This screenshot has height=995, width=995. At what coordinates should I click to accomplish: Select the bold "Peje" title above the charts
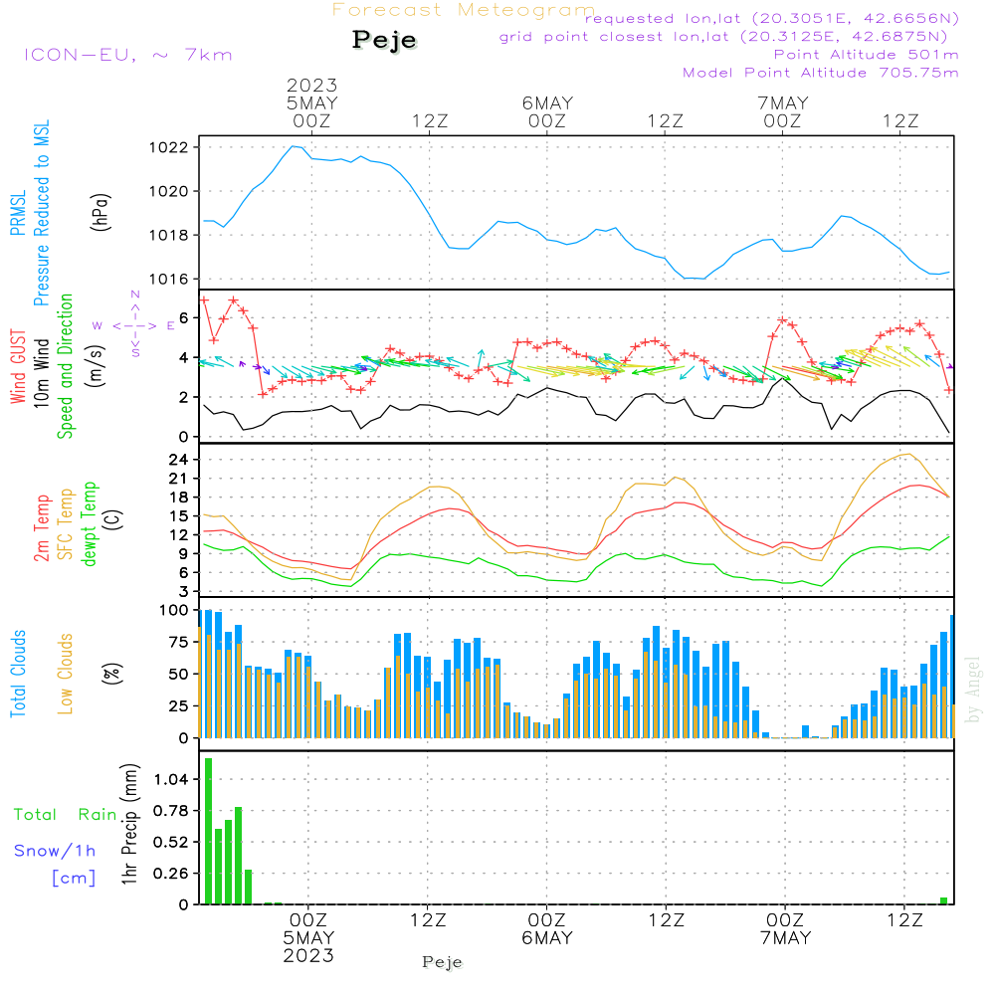pyautogui.click(x=384, y=40)
